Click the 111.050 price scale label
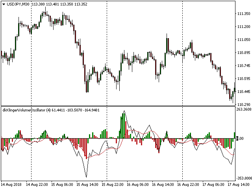Screen dimensions: 252x189 point(244,39)
